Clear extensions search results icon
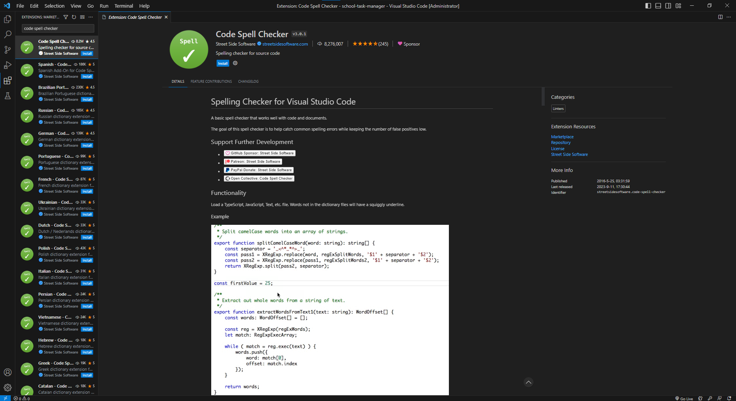Screen dimensions: 736x401 [x=82, y=17]
